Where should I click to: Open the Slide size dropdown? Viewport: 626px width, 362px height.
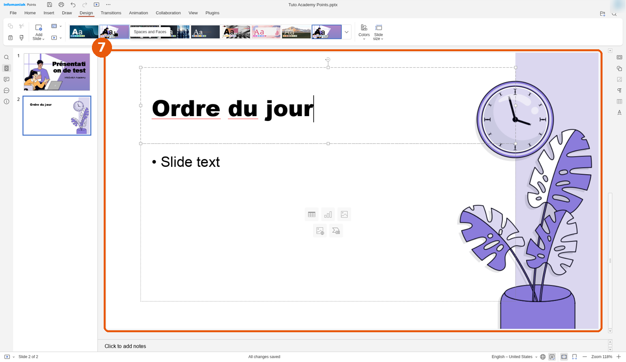click(379, 33)
